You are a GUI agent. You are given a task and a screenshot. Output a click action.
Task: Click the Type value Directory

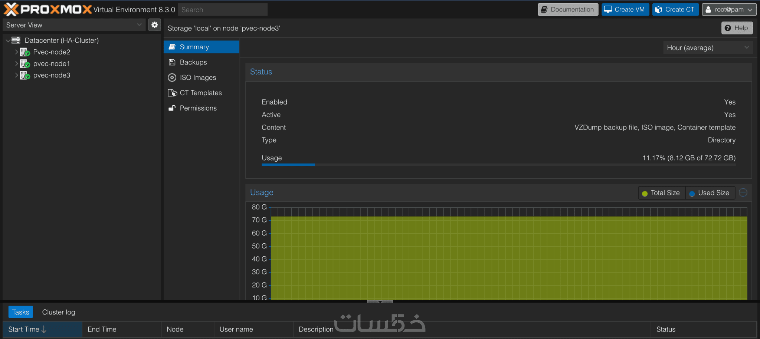point(721,140)
